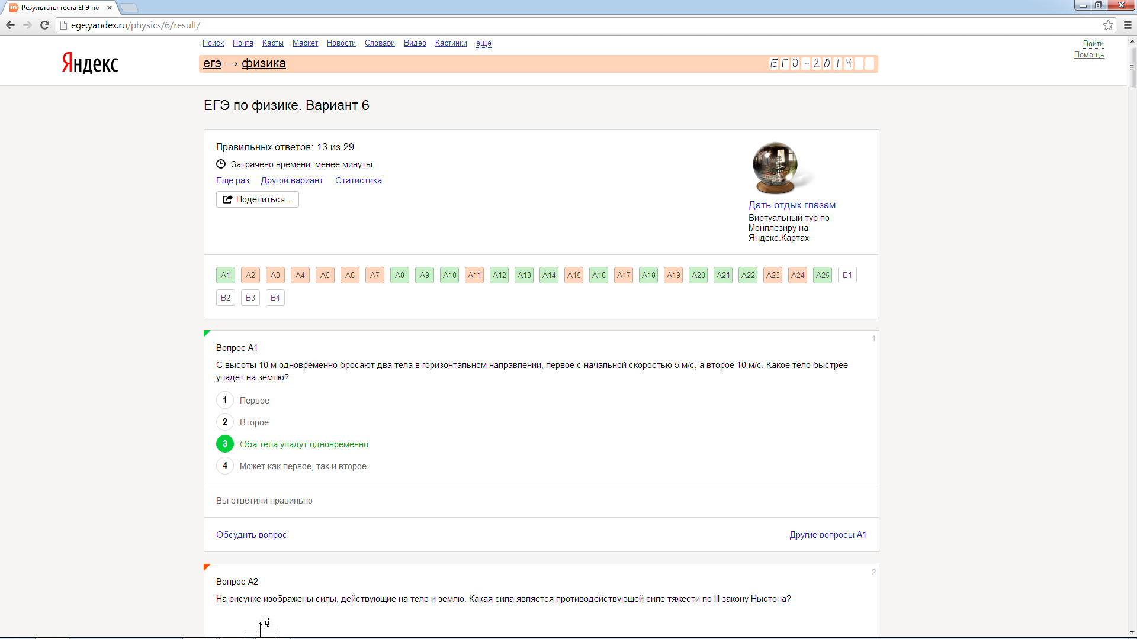Open question B4 tile
The height and width of the screenshot is (639, 1137).
[275, 298]
